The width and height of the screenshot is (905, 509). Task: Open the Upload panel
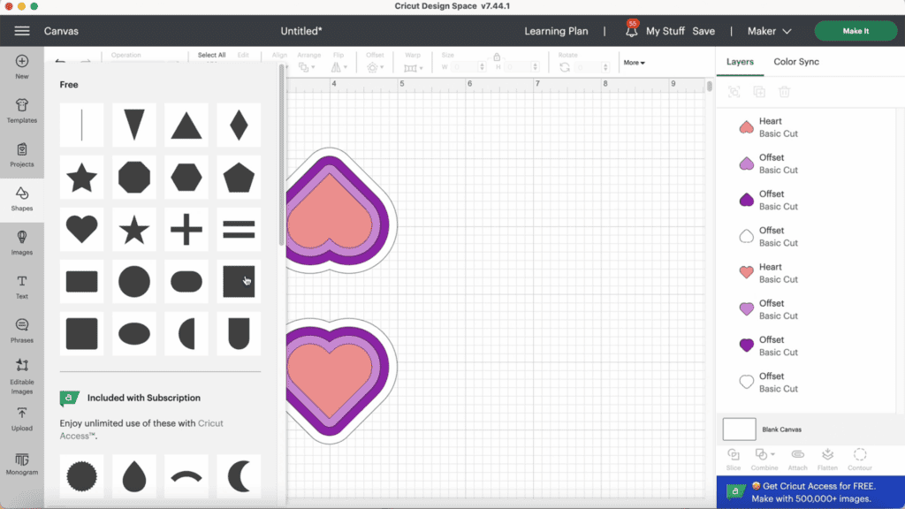[22, 419]
